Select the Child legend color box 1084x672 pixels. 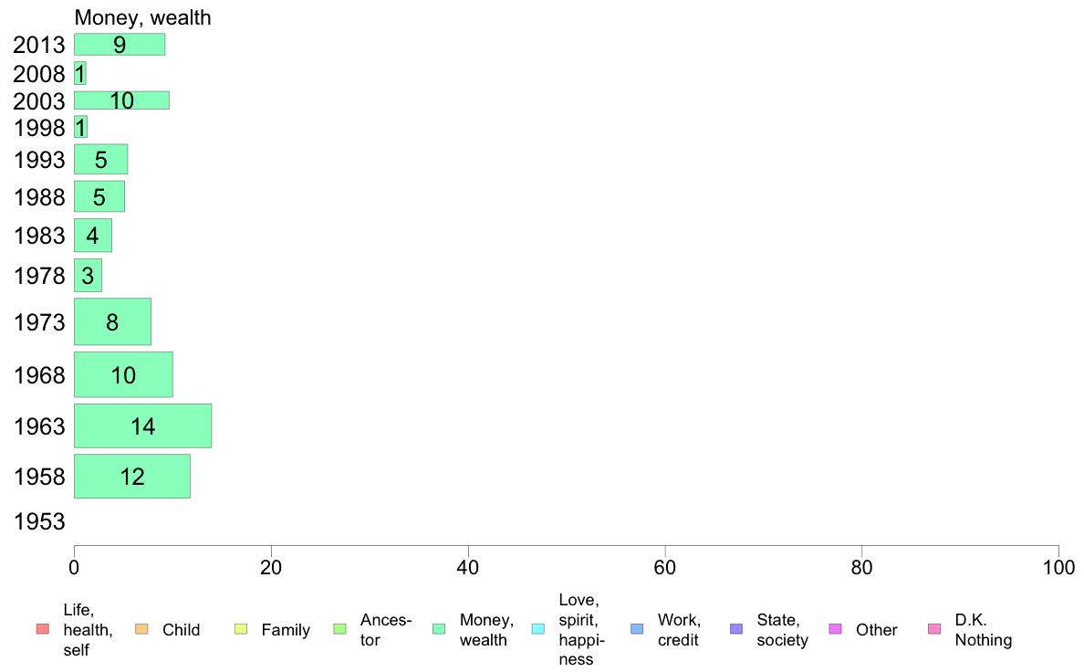(141, 629)
